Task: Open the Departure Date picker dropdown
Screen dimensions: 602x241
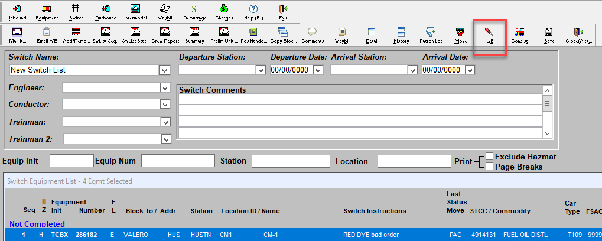Action: click(318, 70)
